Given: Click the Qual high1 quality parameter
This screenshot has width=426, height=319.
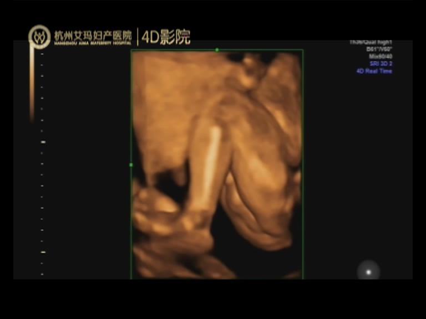Looking at the screenshot, I should (372, 43).
